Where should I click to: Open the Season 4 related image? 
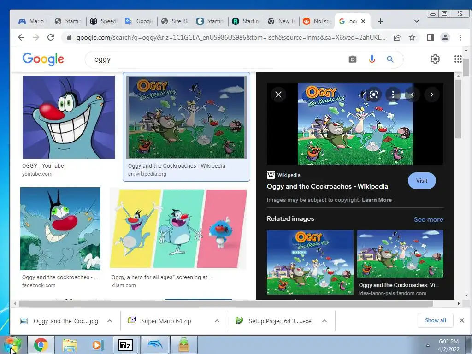click(310, 262)
